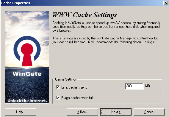Click the paragraph about caching in WinGate
The height and width of the screenshot is (117, 169).
[107, 27]
